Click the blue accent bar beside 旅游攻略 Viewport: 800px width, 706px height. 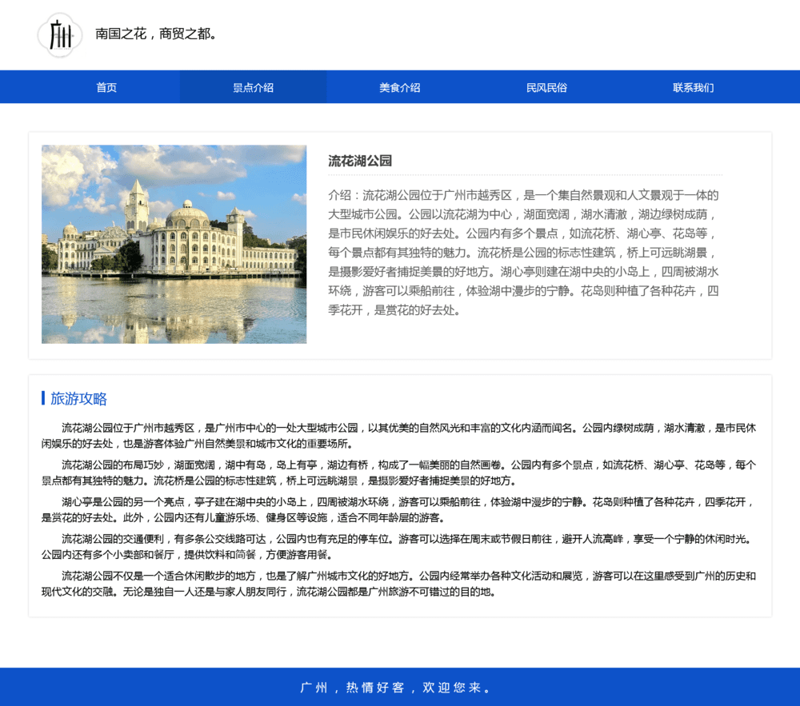click(x=43, y=398)
